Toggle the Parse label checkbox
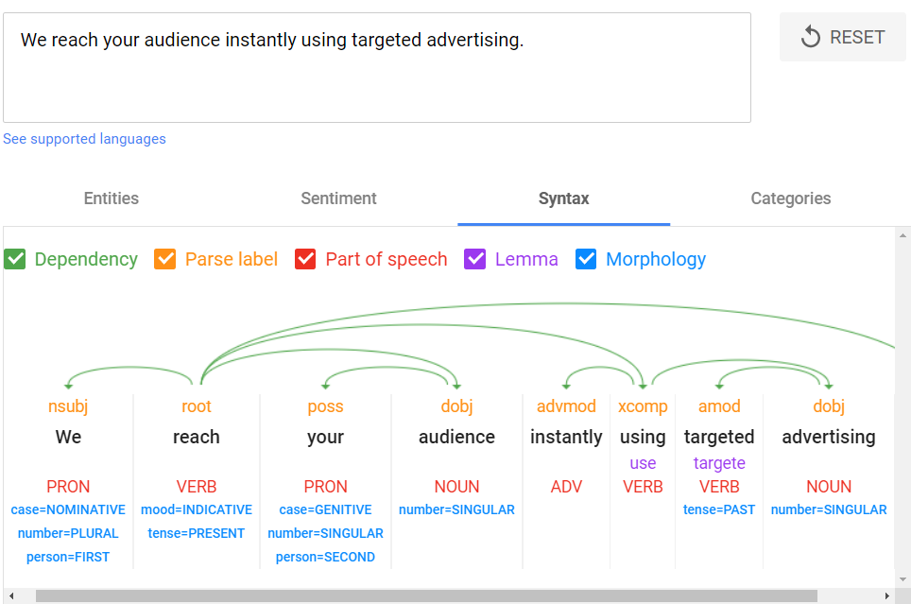The image size is (911, 604). [x=165, y=259]
